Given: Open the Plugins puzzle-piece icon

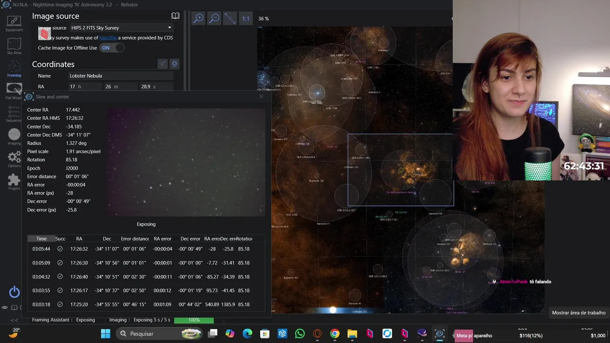Looking at the screenshot, I should coord(14,182).
